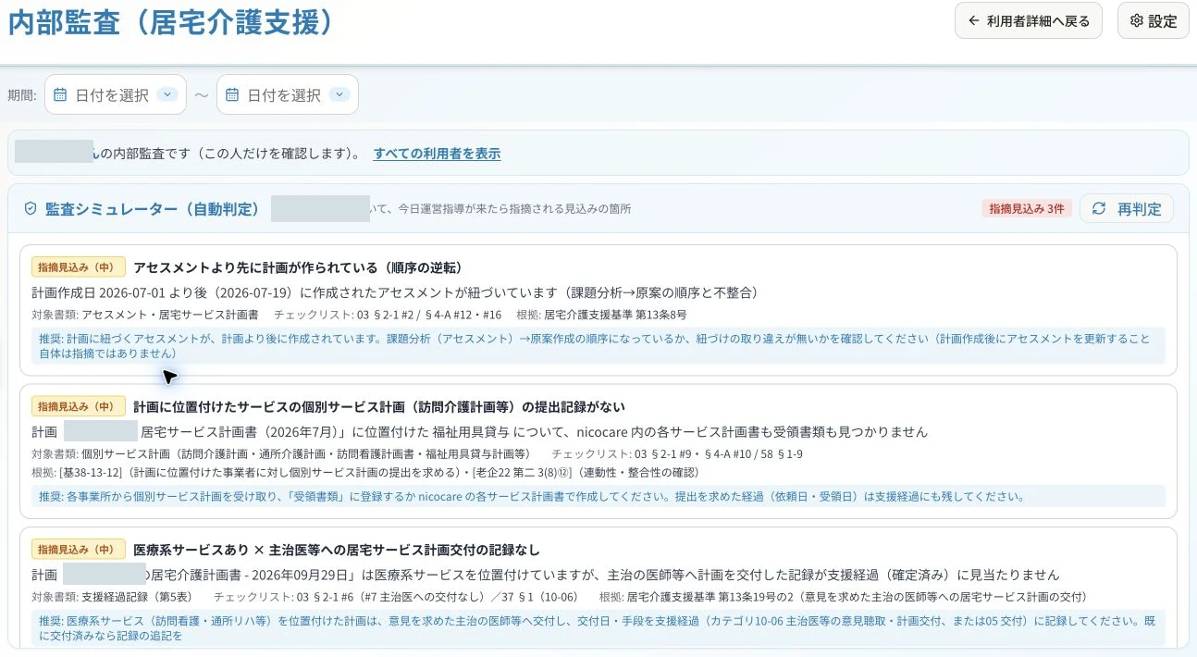Click 対象書類: 支援経過記録（第5表） text

[112, 596]
